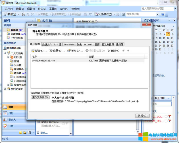Viewport: 179px width, 143px height.
Task: Expand the Search Folders tree node
Action: pos(8,85)
